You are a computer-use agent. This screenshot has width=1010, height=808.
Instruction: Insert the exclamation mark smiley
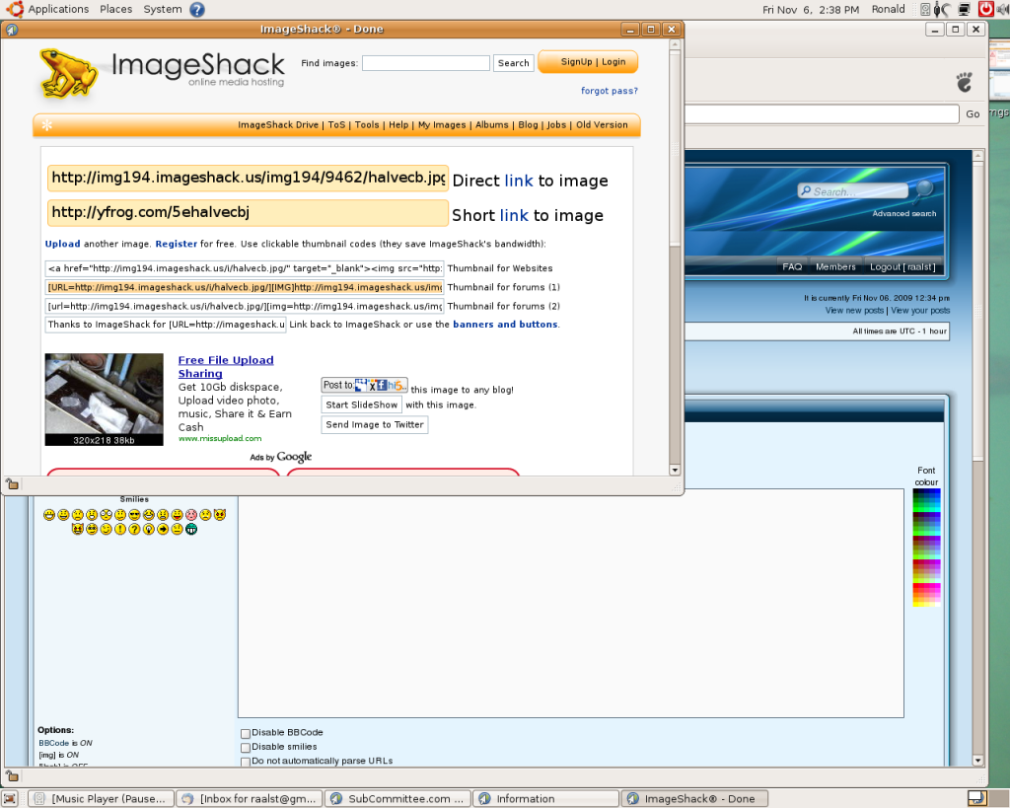119,529
